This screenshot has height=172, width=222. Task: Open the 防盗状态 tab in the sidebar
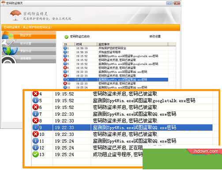click(29, 35)
